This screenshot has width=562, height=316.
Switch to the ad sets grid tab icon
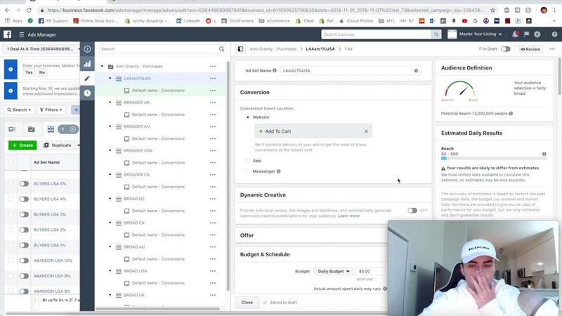click(51, 129)
